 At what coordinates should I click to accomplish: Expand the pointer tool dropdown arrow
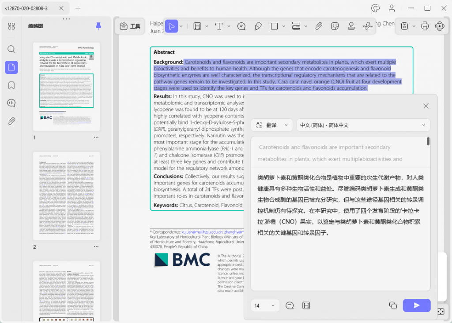coord(181,26)
